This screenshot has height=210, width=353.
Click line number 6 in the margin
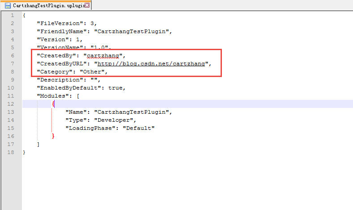pyautogui.click(x=13, y=56)
